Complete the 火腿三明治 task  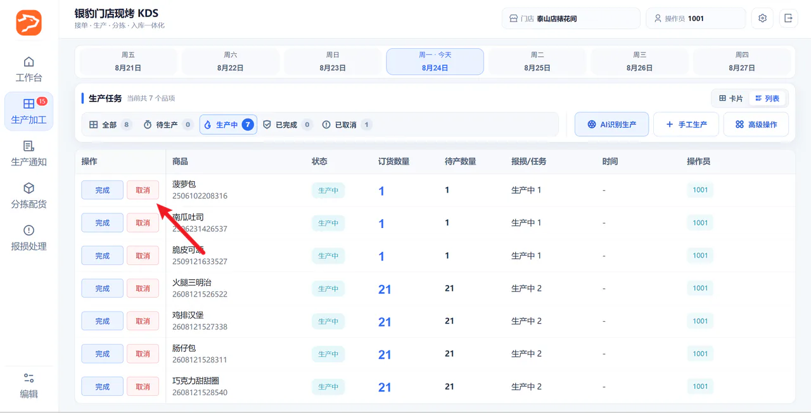pyautogui.click(x=102, y=288)
